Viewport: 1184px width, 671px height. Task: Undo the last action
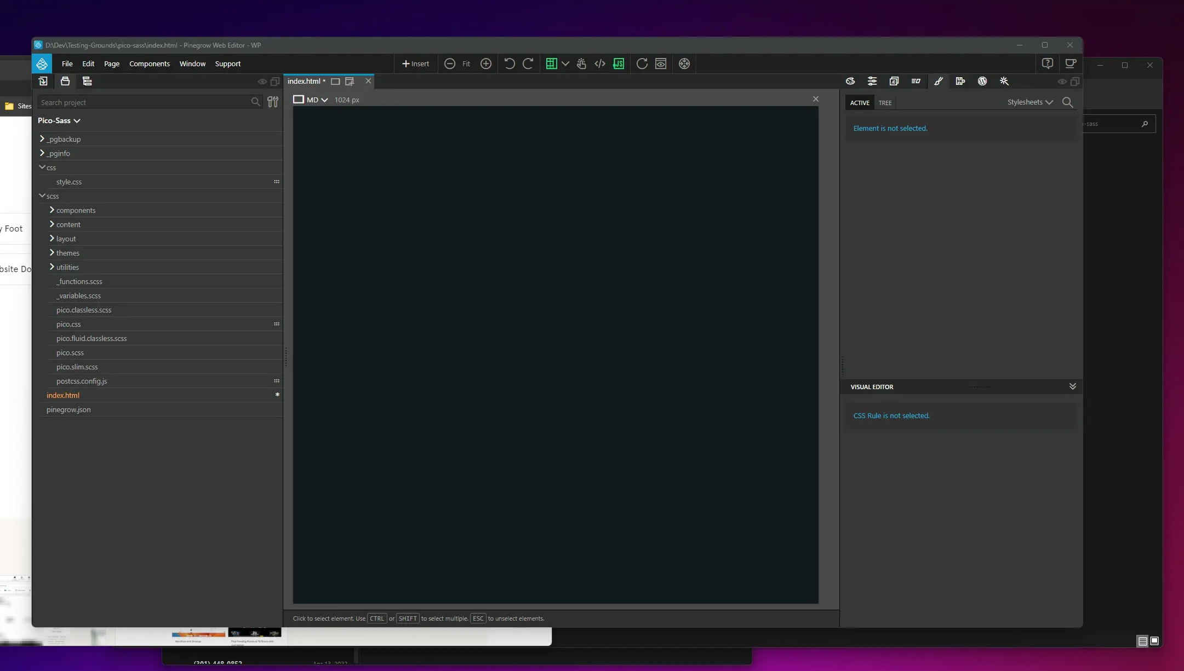pos(509,63)
